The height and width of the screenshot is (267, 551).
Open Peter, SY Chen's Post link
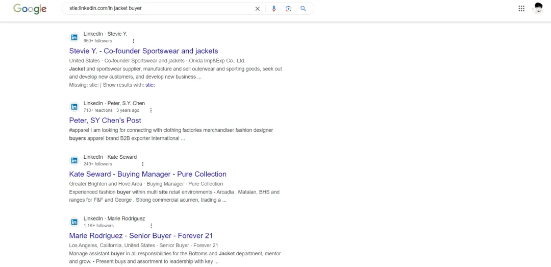coord(105,120)
